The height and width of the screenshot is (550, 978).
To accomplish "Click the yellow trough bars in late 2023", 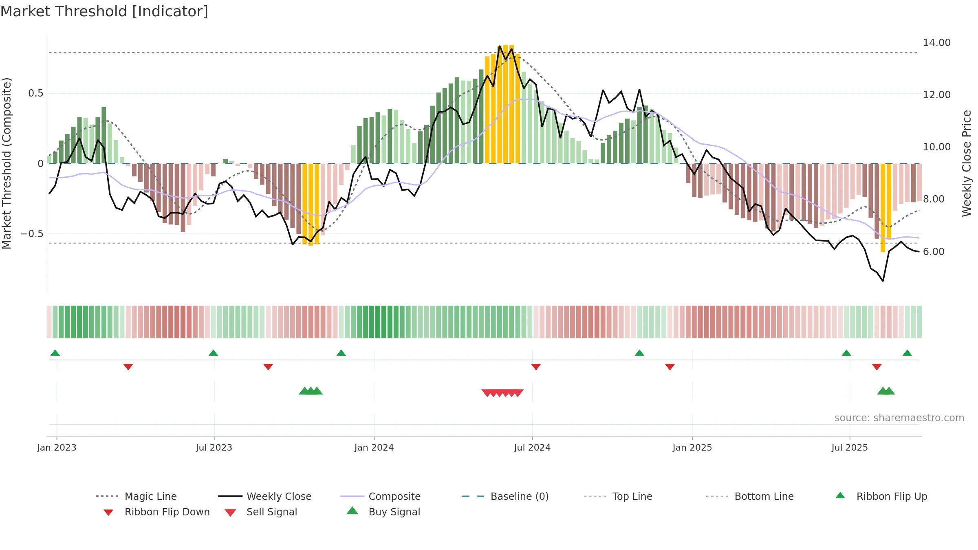I will click(311, 205).
